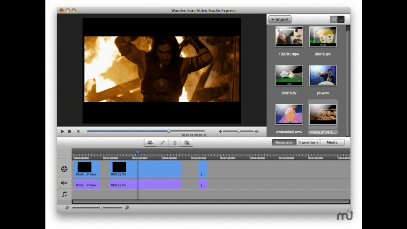Click the audio track speaker icon
The height and width of the screenshot is (229, 407).
[64, 183]
